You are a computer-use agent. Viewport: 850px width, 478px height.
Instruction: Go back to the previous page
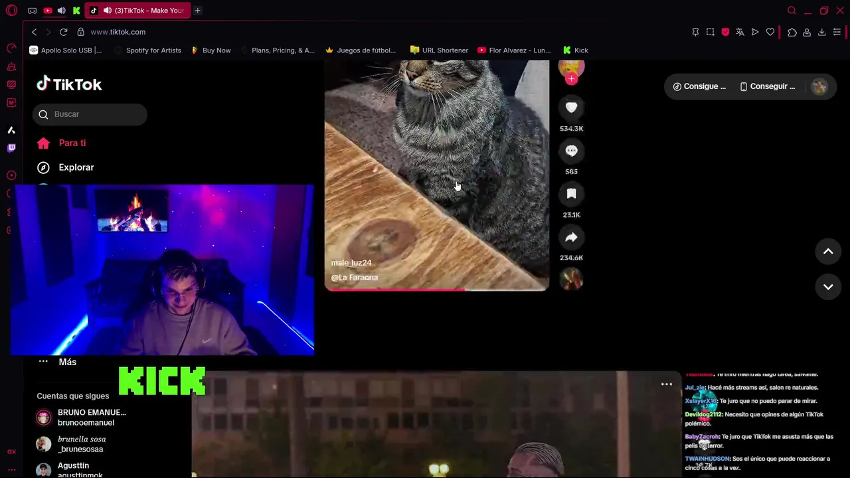point(35,32)
